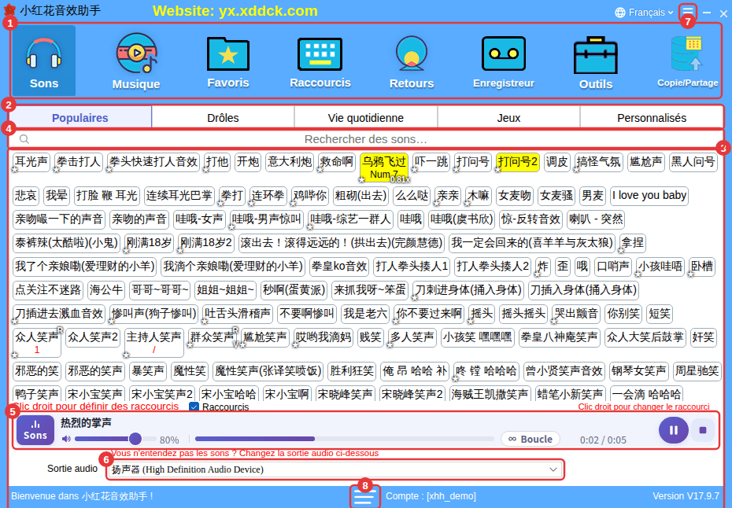This screenshot has height=508, width=732.
Task: Play the 众人大笑后鼓掌 sound
Action: (645, 337)
